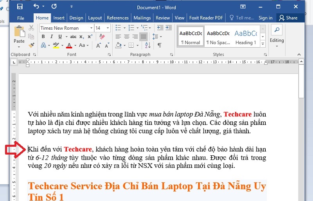Decrease font size with shrink icon

point(107,45)
